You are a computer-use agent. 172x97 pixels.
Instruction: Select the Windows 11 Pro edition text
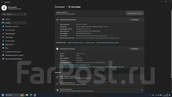coord(80,54)
